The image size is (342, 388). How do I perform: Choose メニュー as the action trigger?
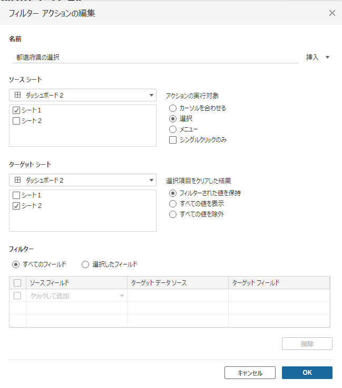(172, 129)
